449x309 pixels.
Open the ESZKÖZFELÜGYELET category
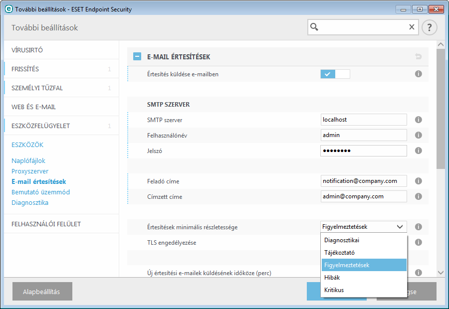click(61, 126)
